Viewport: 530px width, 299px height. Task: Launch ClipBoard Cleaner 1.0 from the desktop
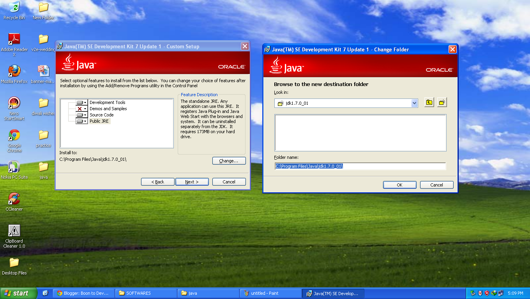(x=14, y=236)
